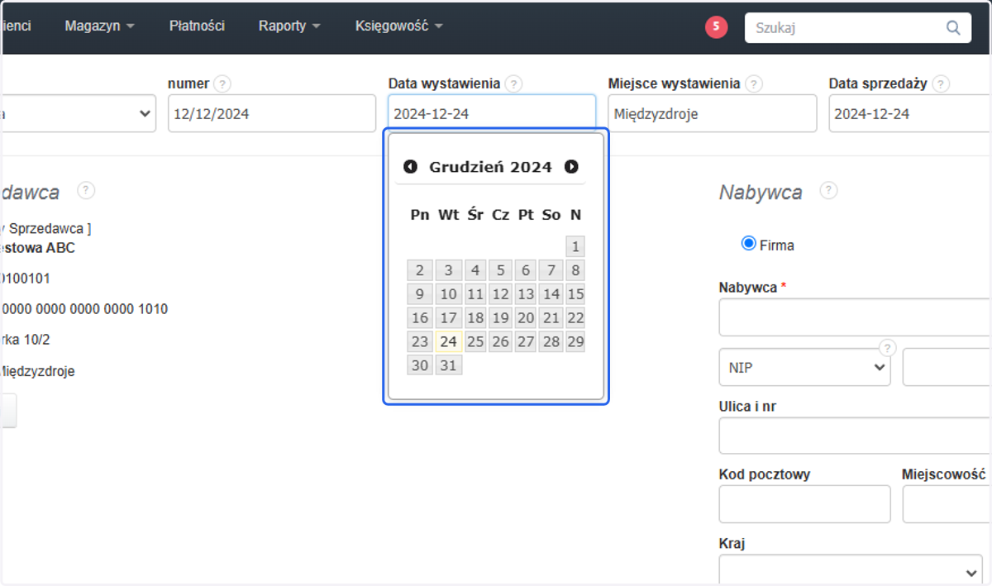Pick day 1 in the calendar
This screenshot has width=992, height=586.
coord(575,245)
